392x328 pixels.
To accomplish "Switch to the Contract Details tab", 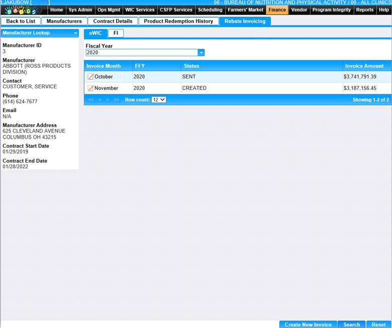I will pyautogui.click(x=113, y=21).
